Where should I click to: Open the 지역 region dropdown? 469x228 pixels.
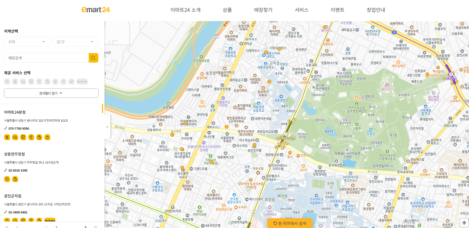pos(27,42)
